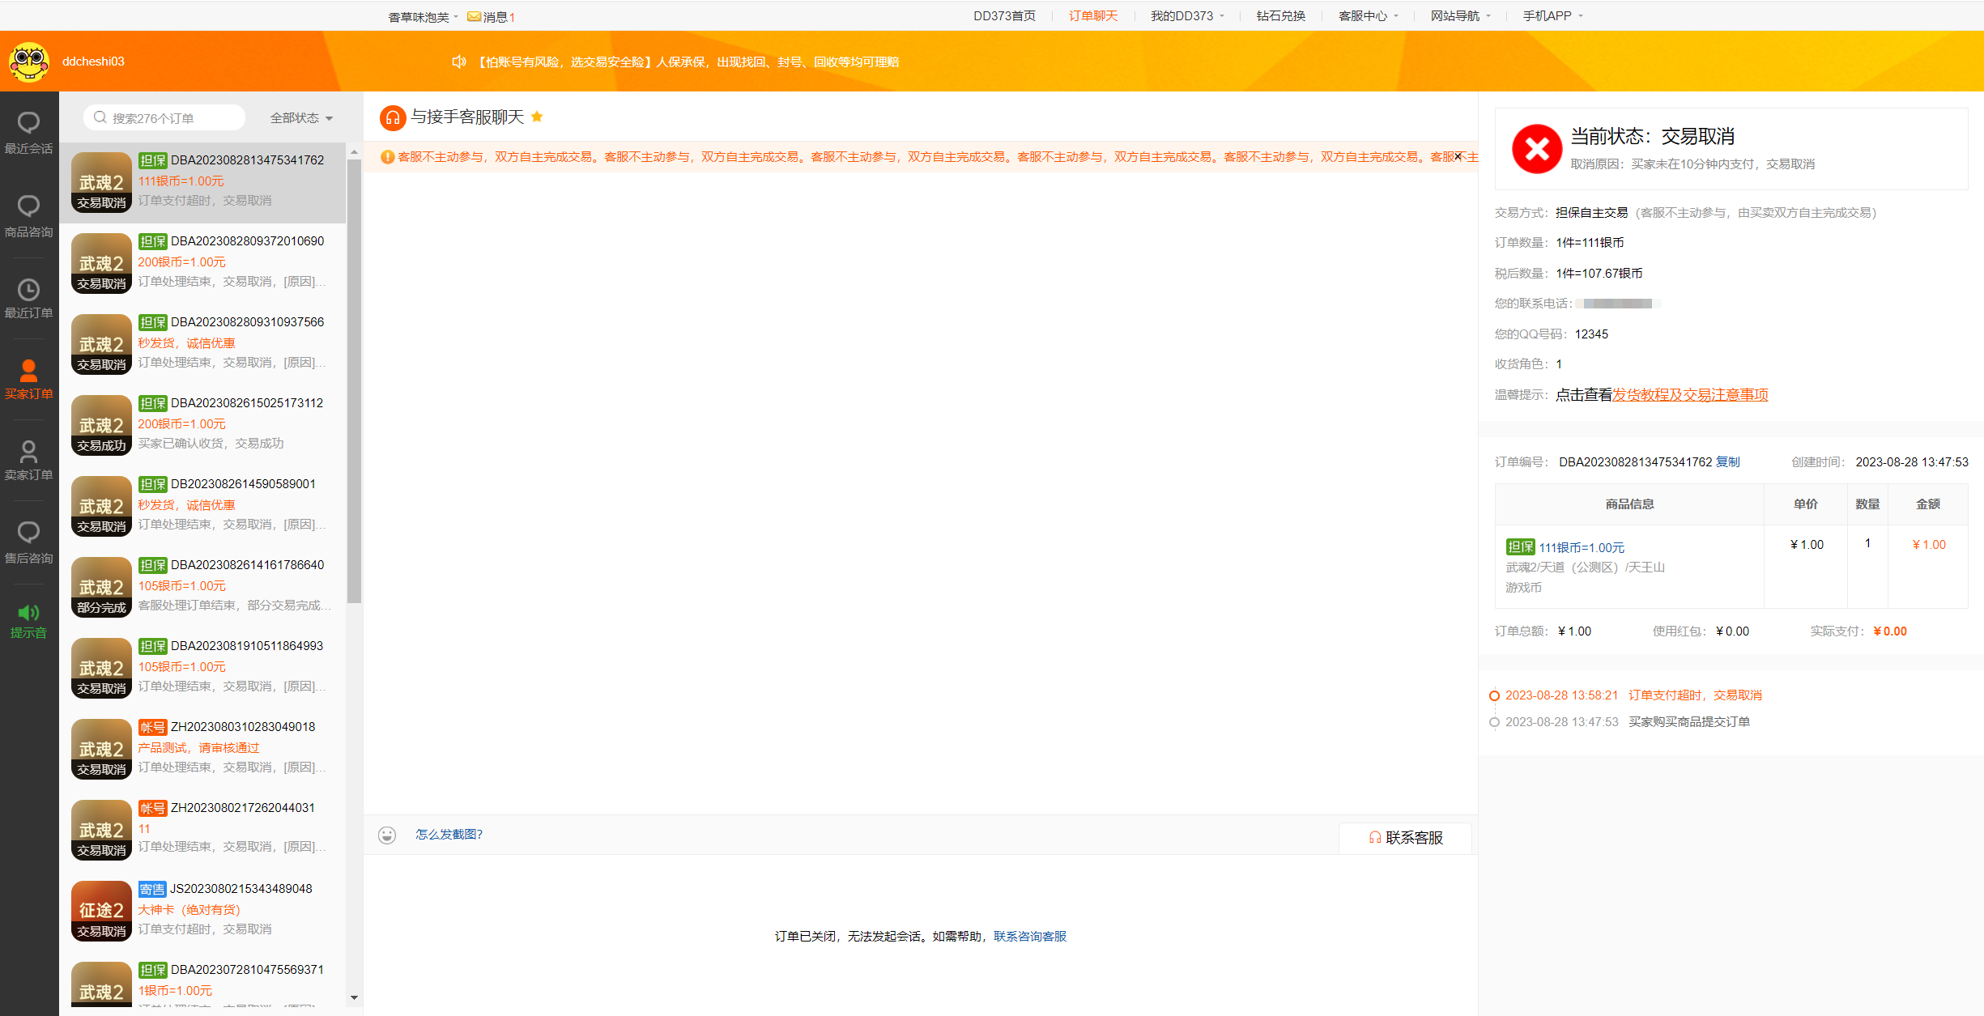Image resolution: width=1984 pixels, height=1016 pixels.
Task: Open the 最近会话 sidebar icon
Action: tap(28, 133)
